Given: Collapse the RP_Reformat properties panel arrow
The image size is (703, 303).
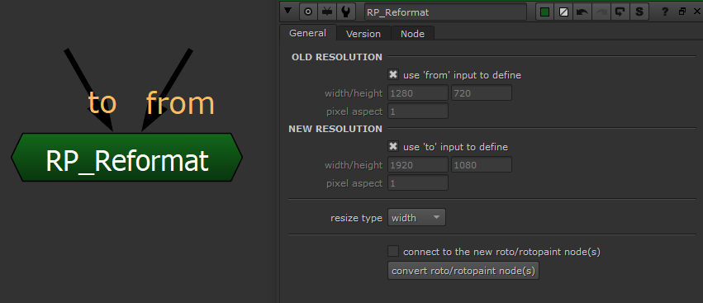Looking at the screenshot, I should 287,12.
